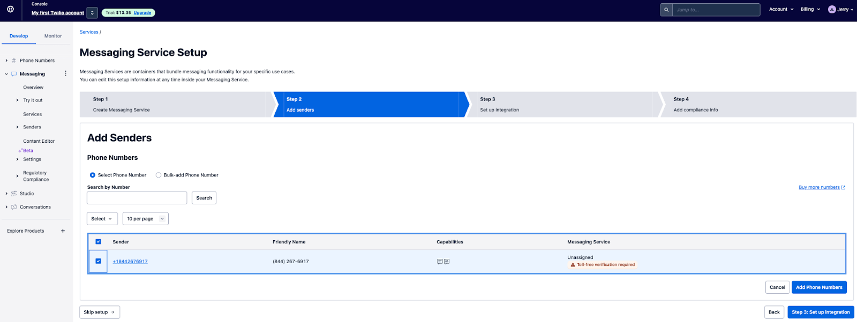Toggle the select-all header checkbox
Screen dimensions: 857x322
pos(98,242)
